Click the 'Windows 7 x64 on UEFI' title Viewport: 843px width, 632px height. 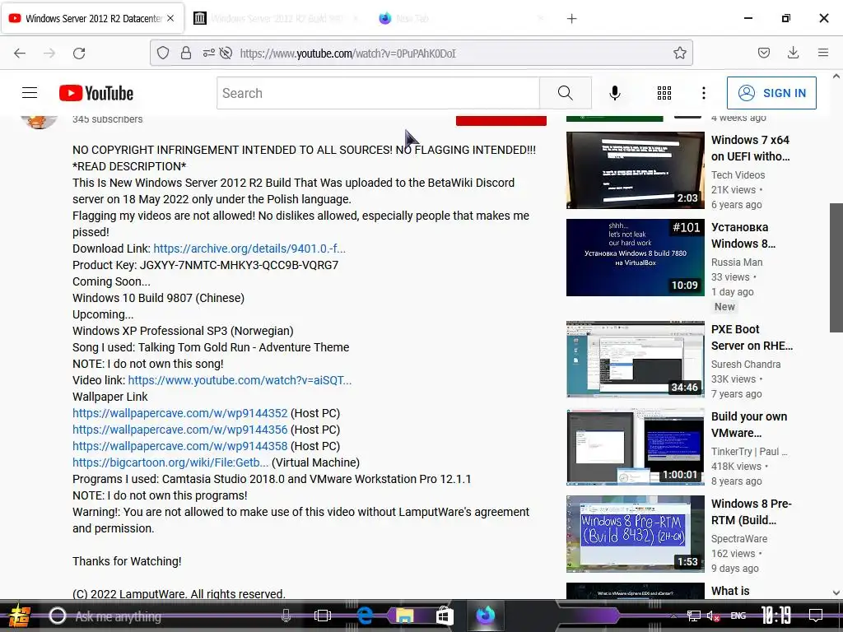pos(751,148)
